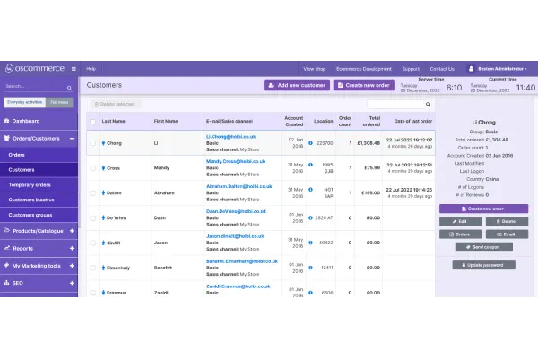The width and height of the screenshot is (538, 358).
Task: Collapse the Orders/Customers sidebar section
Action: tap(72, 138)
